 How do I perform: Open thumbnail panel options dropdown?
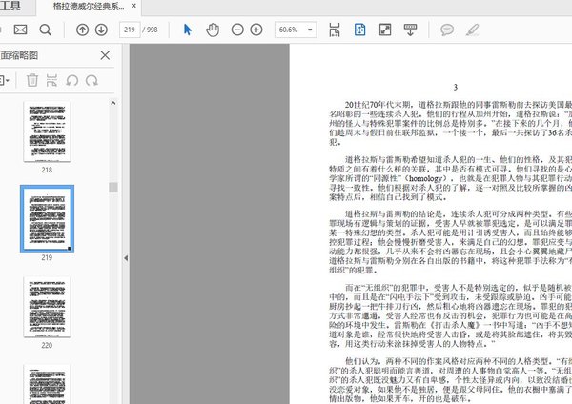(x=6, y=81)
